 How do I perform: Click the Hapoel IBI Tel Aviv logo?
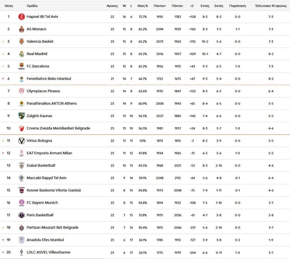pos(21,17)
